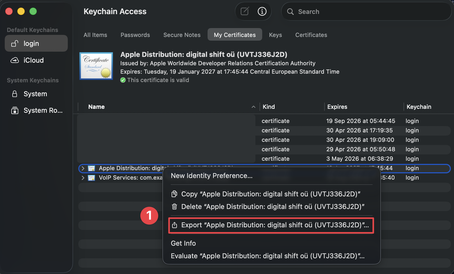Expand the VoIP Services certificate row
Viewport: 454px width, 274px height.
pyautogui.click(x=83, y=178)
